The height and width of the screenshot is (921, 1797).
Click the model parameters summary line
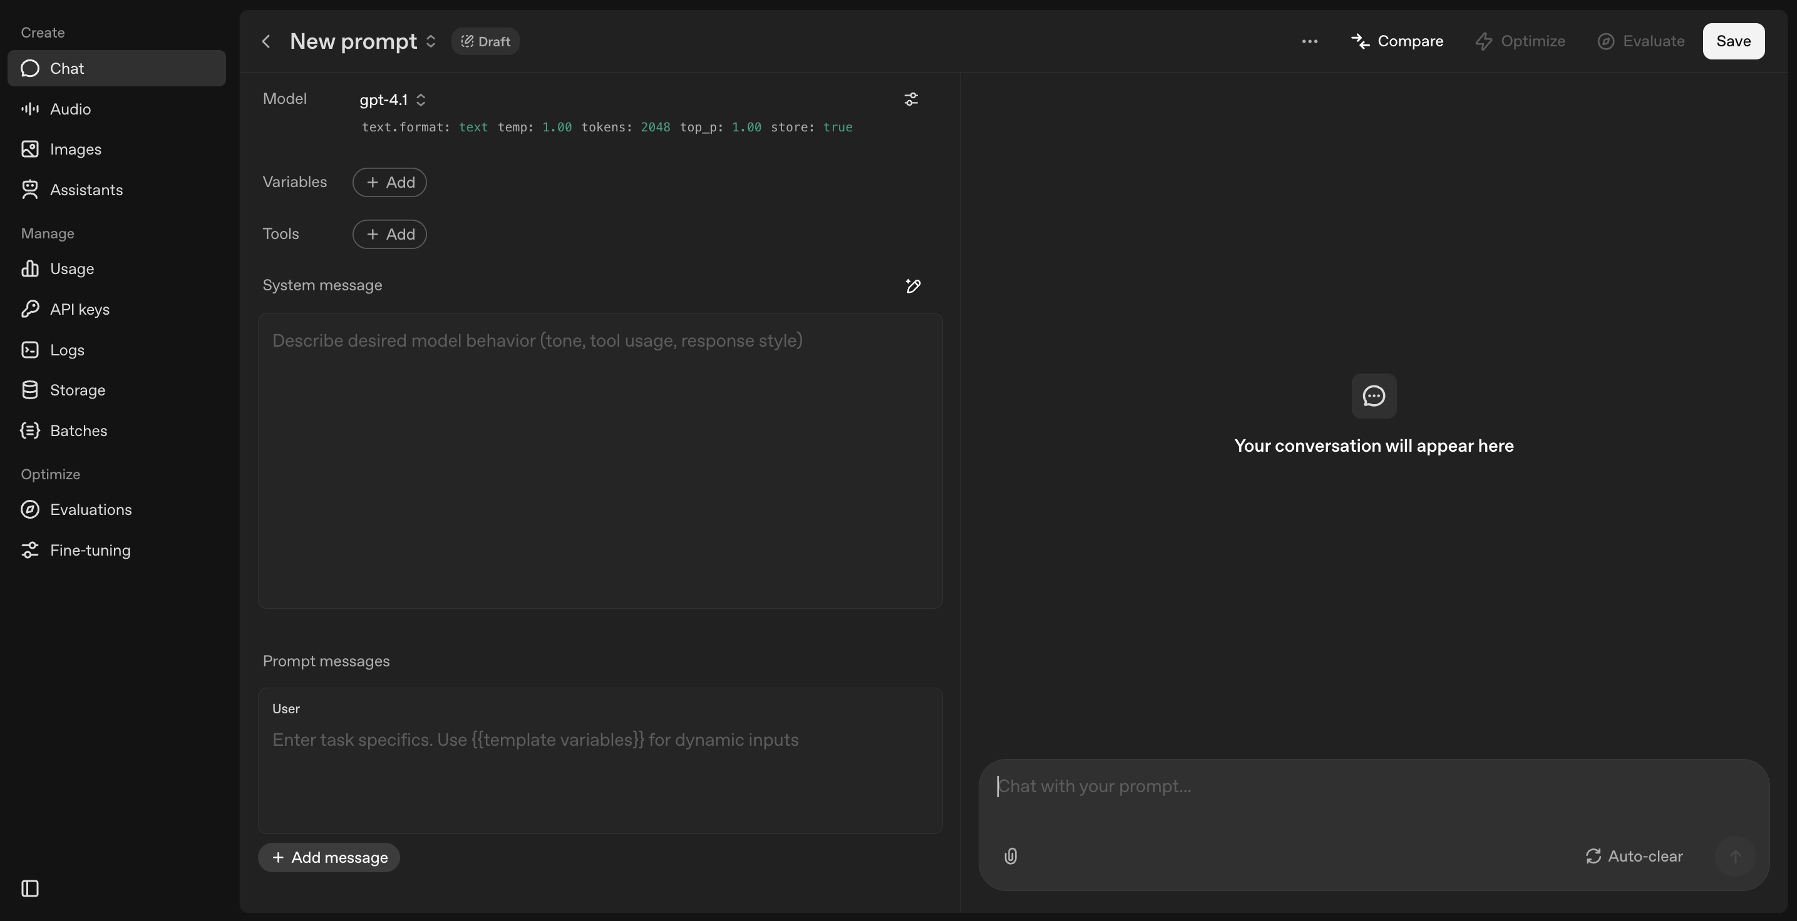coord(607,128)
